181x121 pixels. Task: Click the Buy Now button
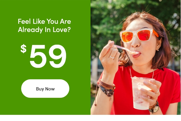coord(45,88)
